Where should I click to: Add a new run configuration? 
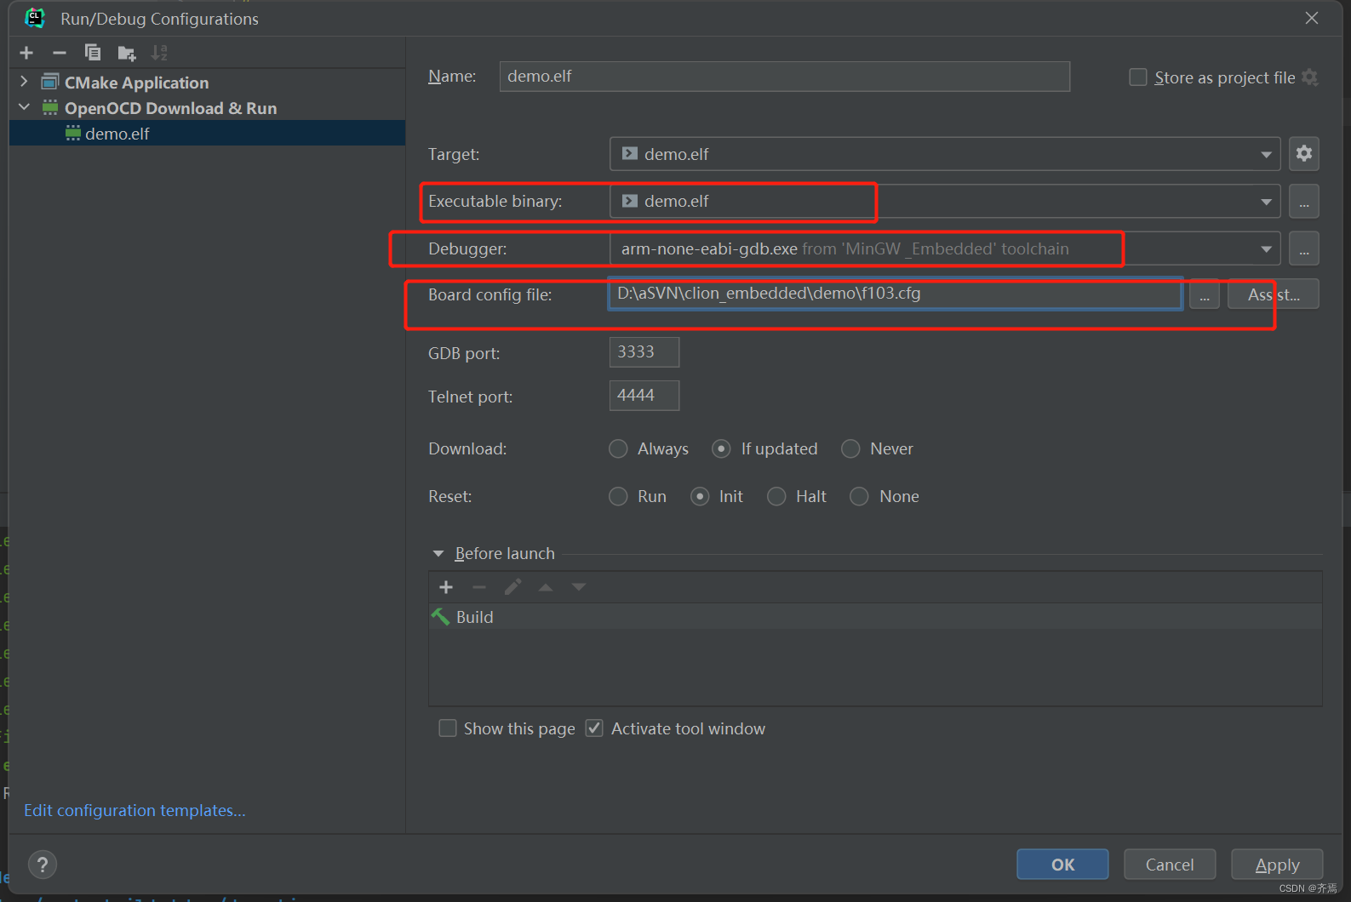[26, 53]
